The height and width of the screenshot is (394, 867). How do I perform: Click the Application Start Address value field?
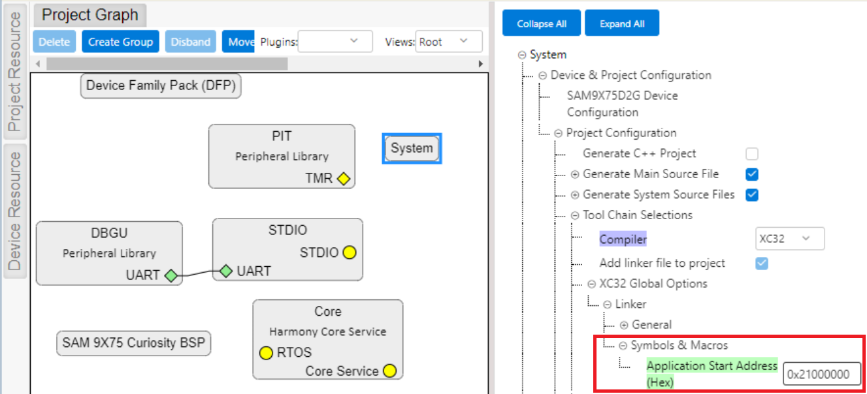point(821,372)
